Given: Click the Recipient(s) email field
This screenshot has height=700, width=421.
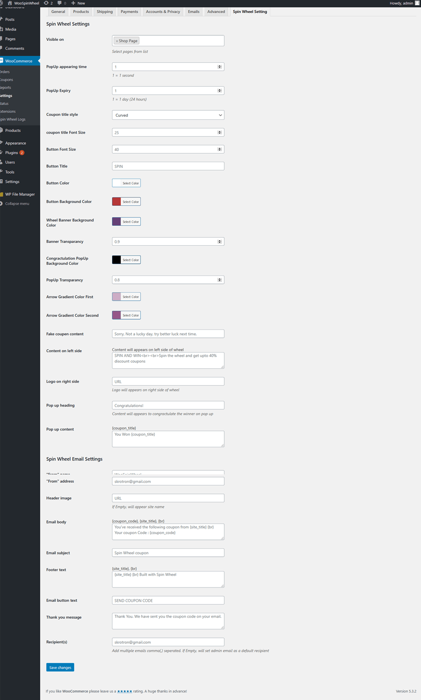Looking at the screenshot, I should [x=168, y=642].
